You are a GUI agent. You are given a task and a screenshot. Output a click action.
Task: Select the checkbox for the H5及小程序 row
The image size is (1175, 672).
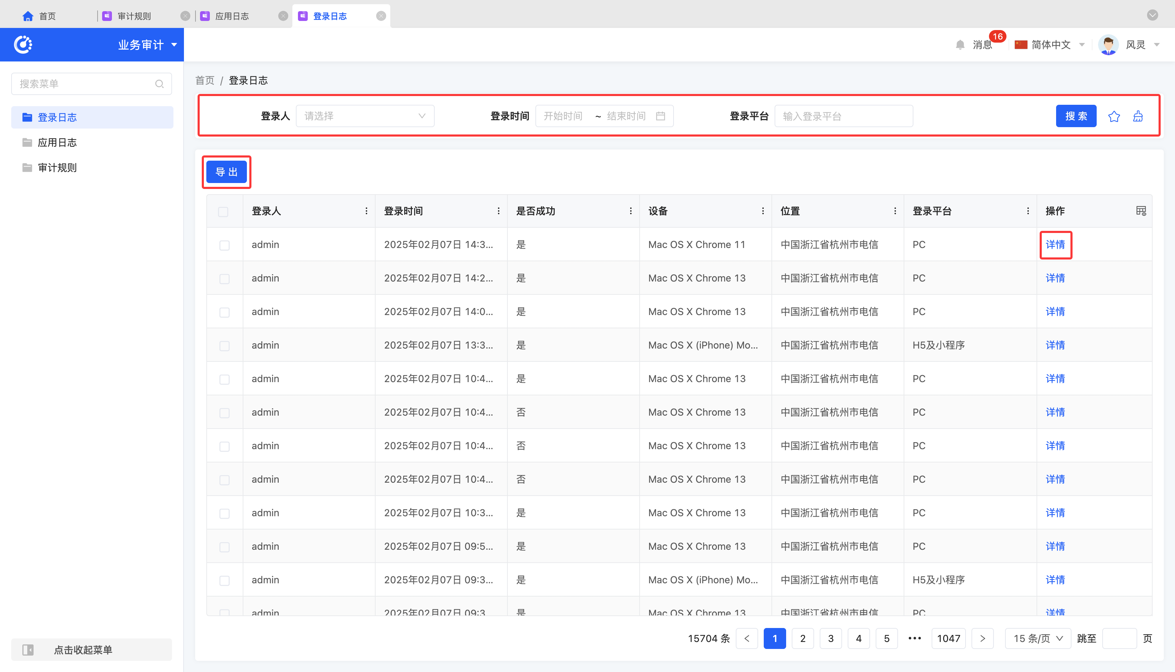click(225, 346)
